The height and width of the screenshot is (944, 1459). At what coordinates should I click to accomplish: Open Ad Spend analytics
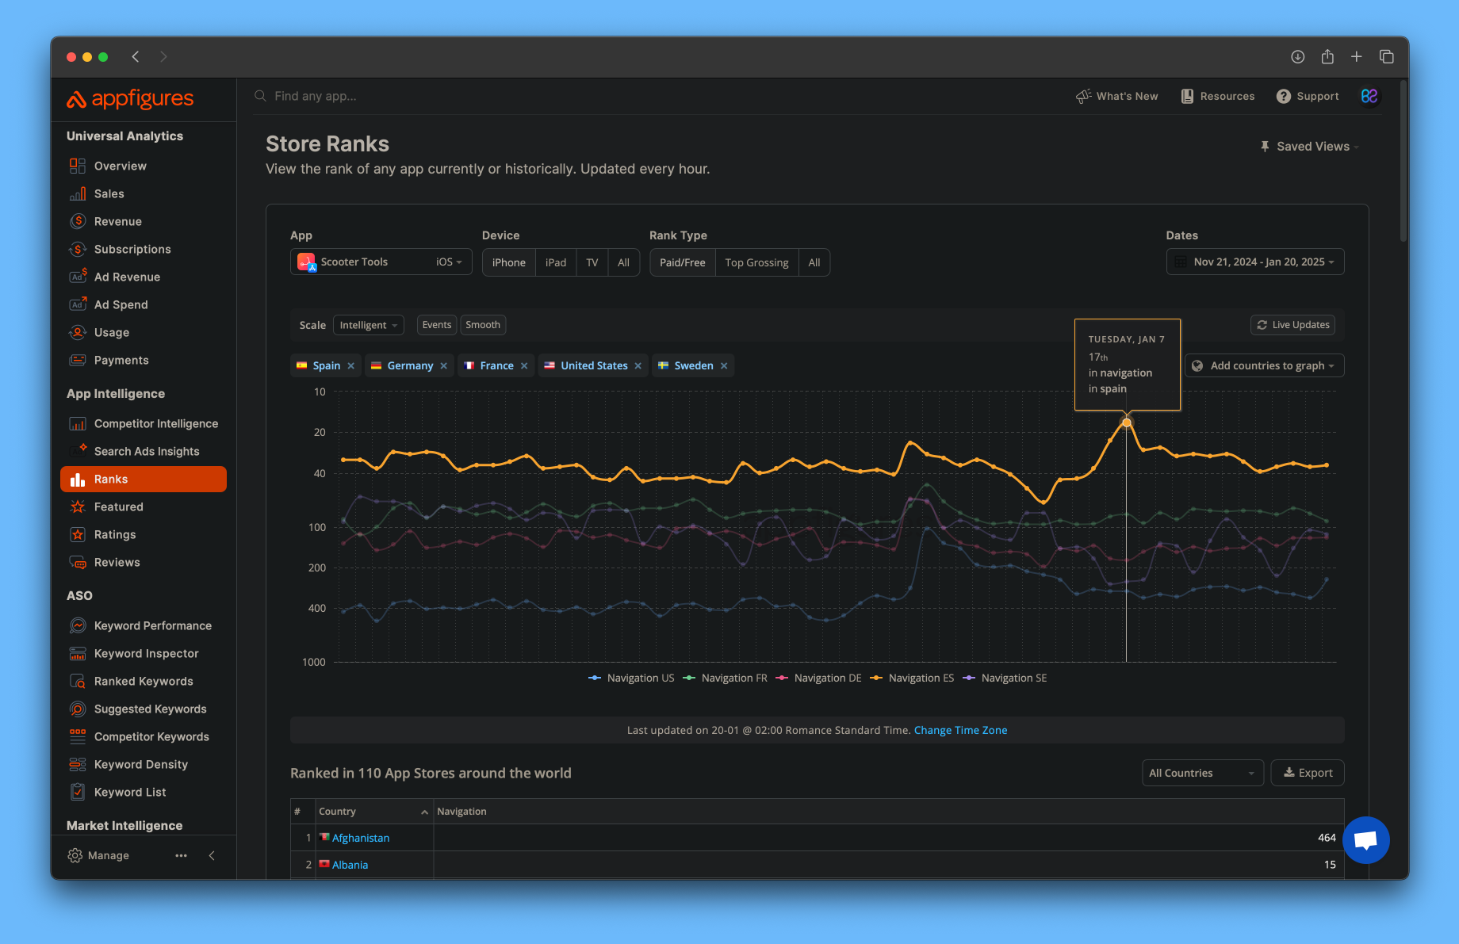121,304
